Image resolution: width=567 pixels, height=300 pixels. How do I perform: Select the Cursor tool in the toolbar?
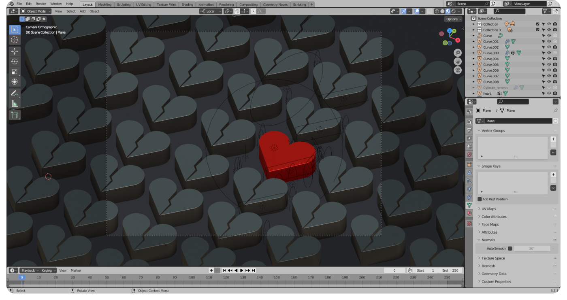click(x=15, y=40)
